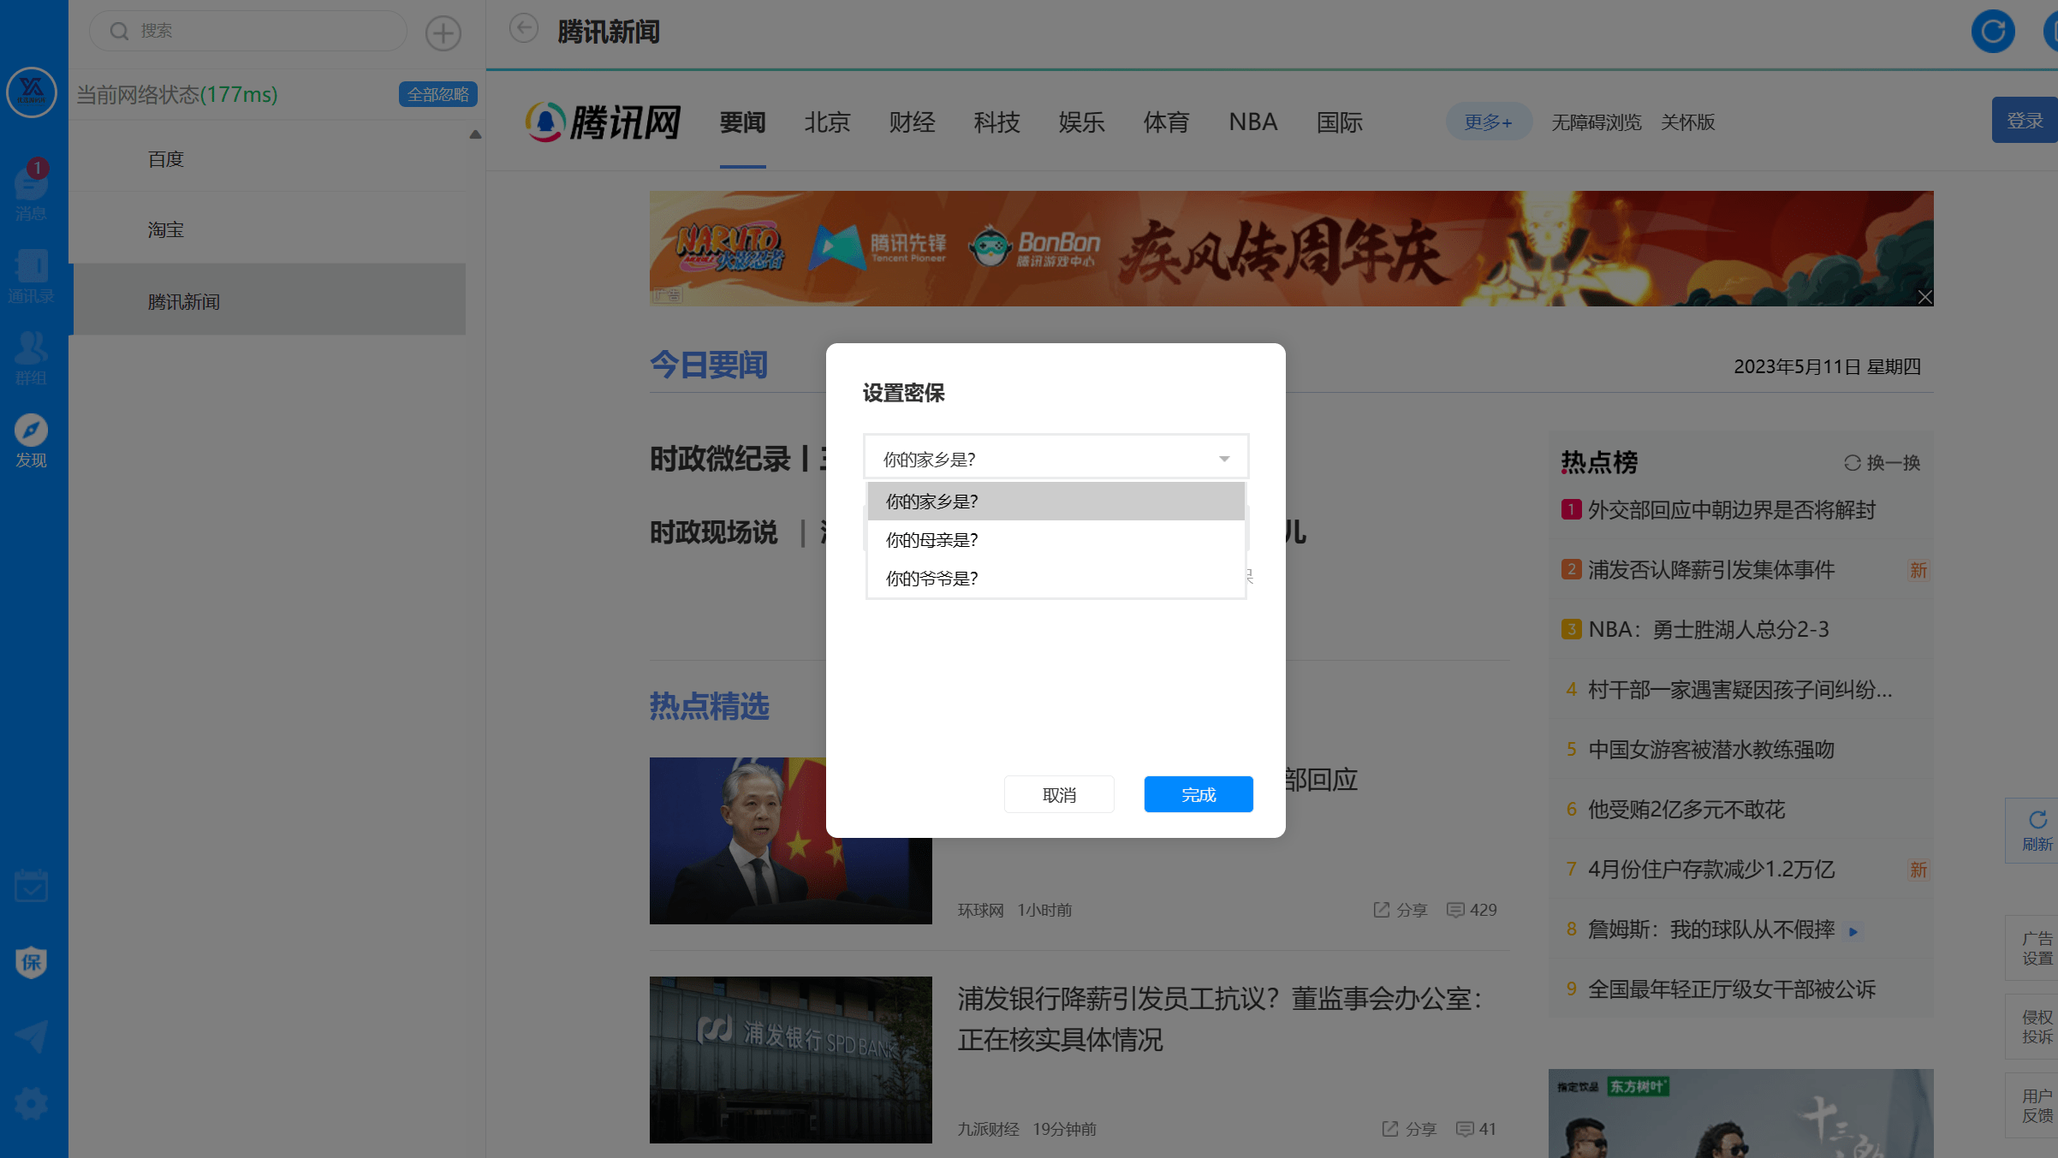Select option 你的家乡是? in the list
Image resolution: width=2058 pixels, height=1158 pixels.
click(x=1056, y=502)
